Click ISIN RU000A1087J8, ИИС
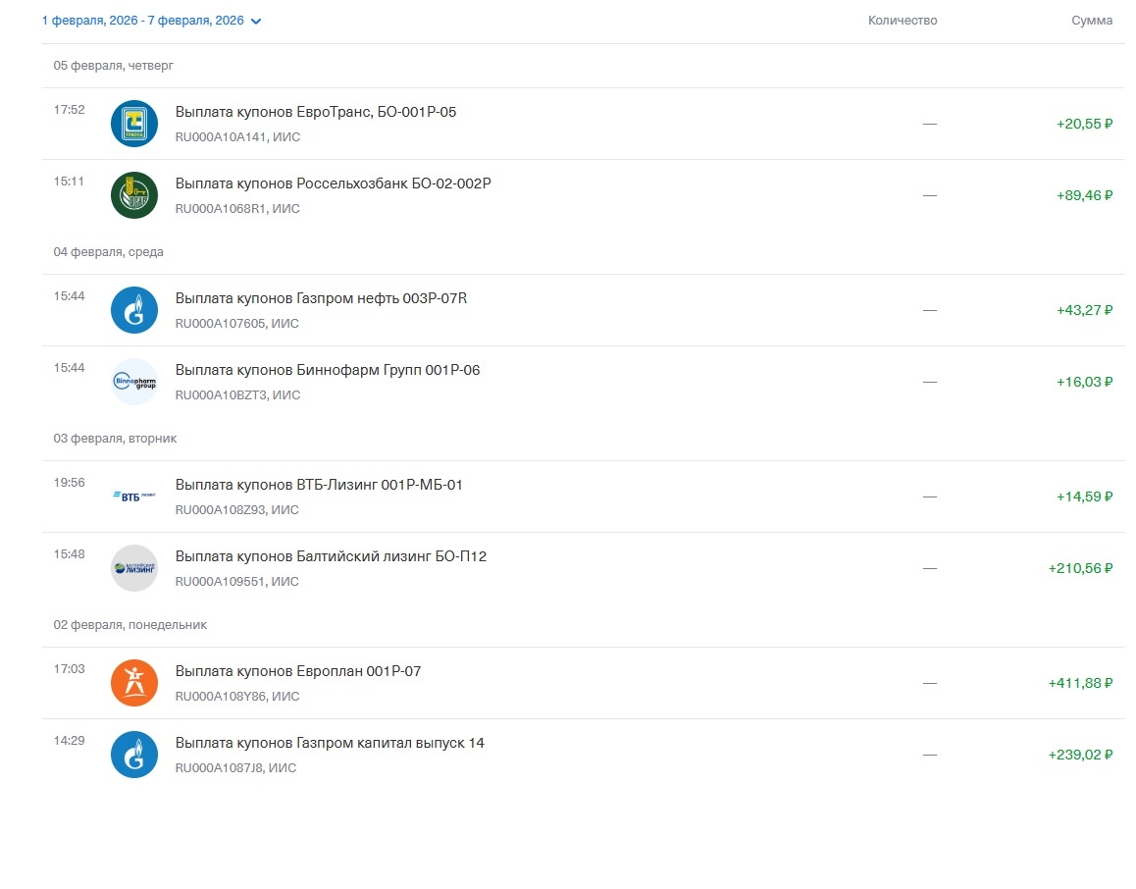This screenshot has width=1136, height=889. point(235,768)
